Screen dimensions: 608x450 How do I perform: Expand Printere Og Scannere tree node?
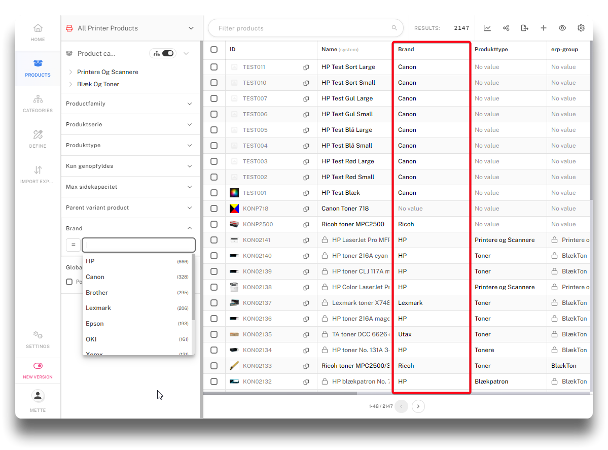click(70, 72)
